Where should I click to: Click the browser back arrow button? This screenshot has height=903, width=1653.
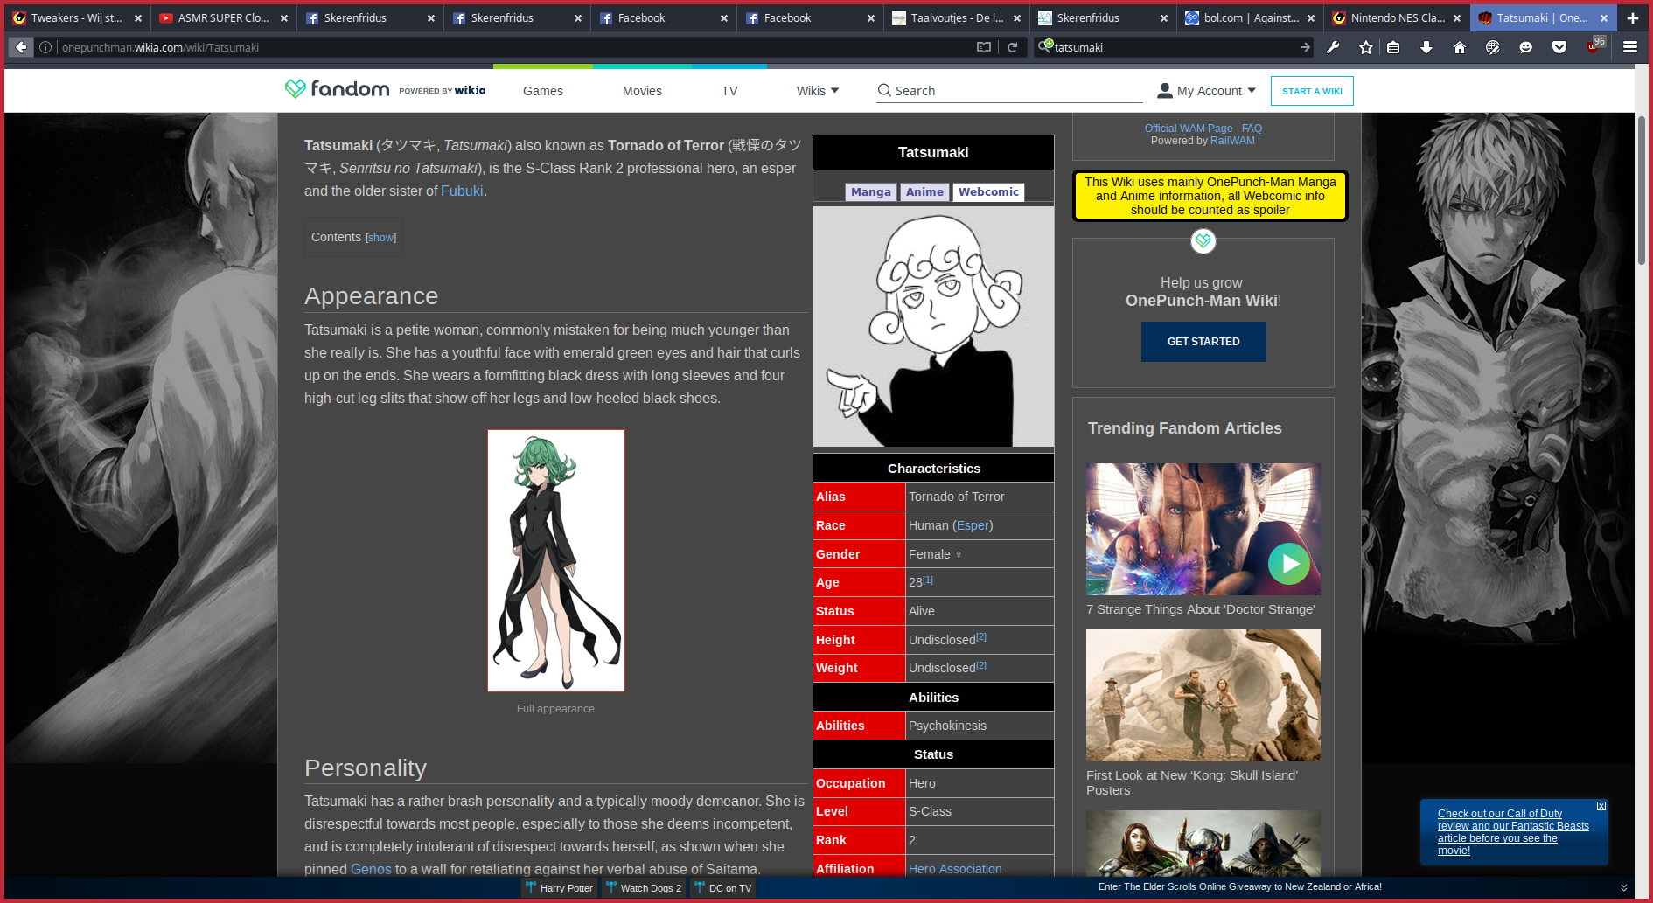22,47
